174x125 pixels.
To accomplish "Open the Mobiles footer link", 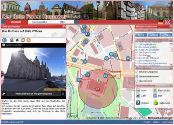I will pyautogui.click(x=156, y=122).
